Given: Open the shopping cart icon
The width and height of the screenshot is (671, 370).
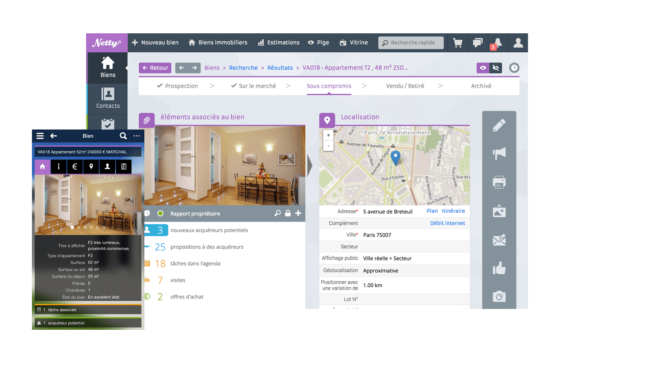Looking at the screenshot, I should coord(458,43).
